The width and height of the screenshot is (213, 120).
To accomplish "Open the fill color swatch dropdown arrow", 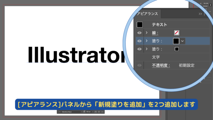I will point(182,41).
